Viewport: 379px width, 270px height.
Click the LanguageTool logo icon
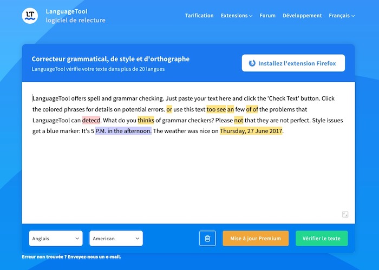[30, 16]
